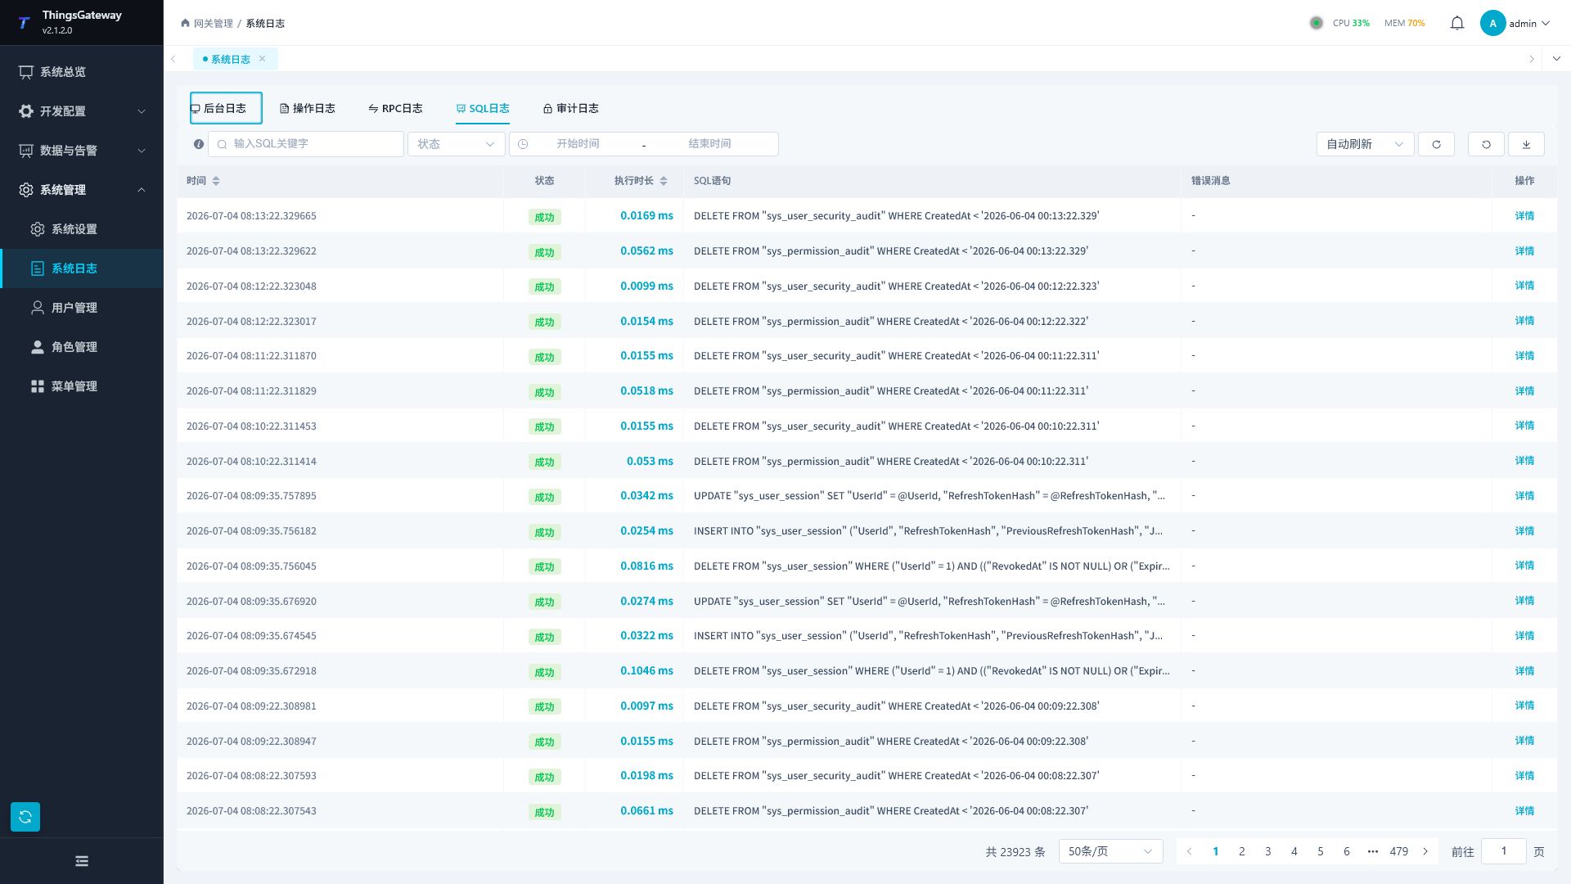Open 详情 for 08:13:22.329665 row
The width and height of the screenshot is (1571, 884).
[x=1524, y=216]
